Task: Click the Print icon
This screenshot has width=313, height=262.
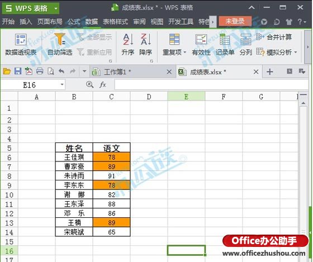Action: click(x=40, y=72)
